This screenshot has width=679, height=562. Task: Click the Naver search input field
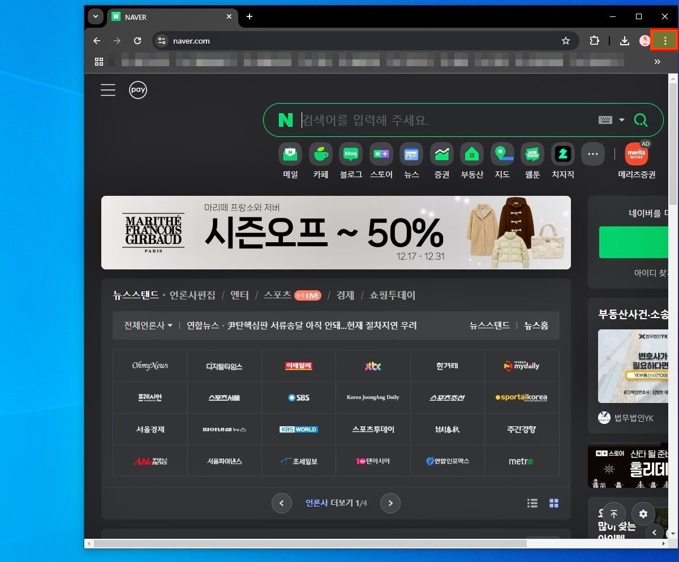[x=447, y=120]
